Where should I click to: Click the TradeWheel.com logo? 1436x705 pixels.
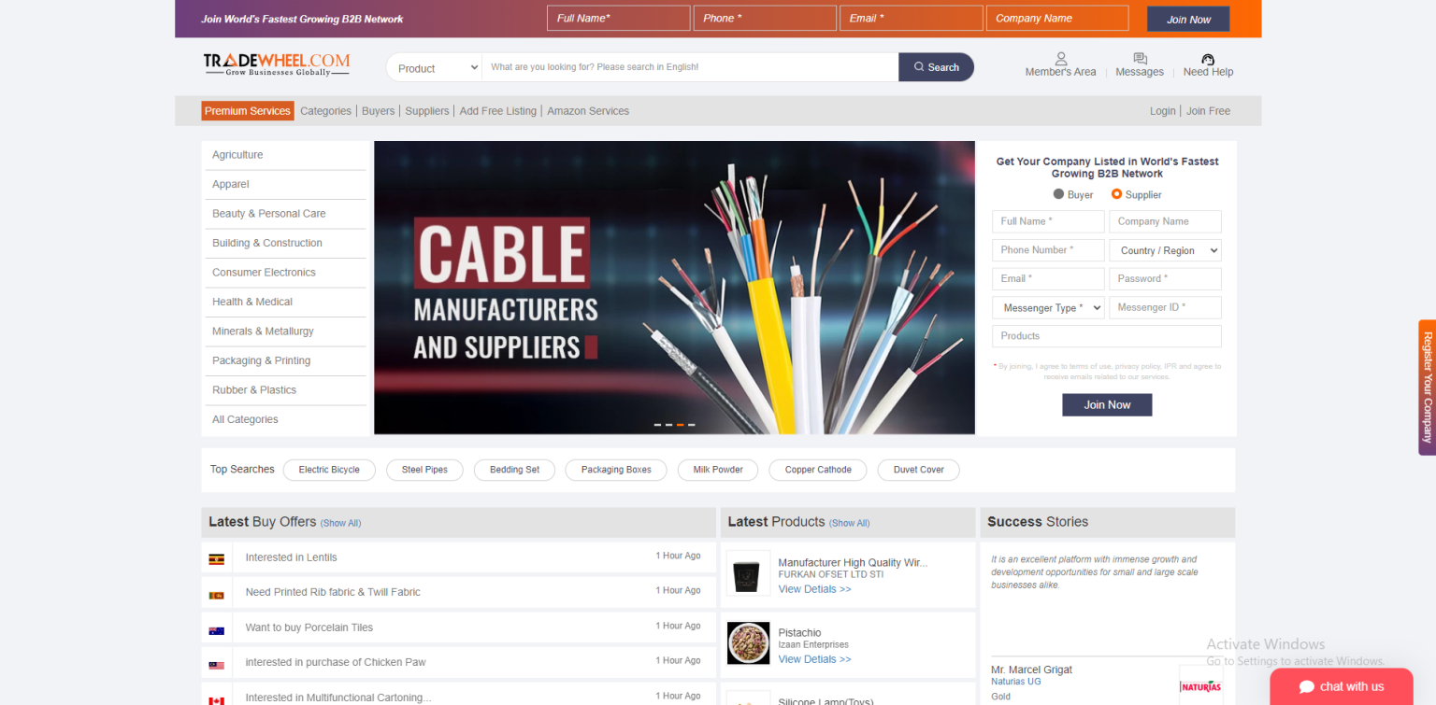point(276,63)
